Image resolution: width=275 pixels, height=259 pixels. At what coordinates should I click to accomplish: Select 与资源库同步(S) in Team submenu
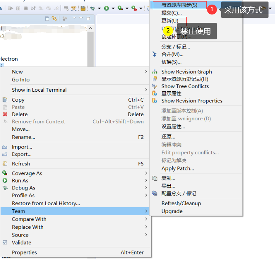point(179,5)
